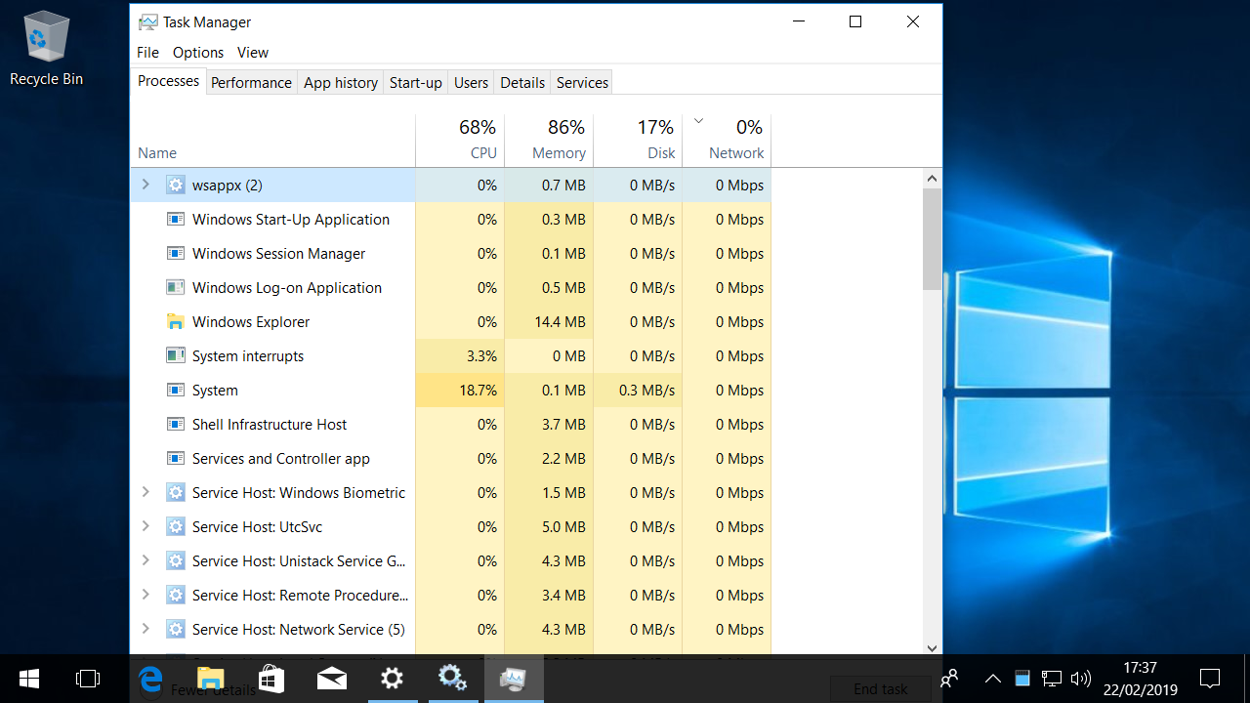Switch to the Performance tab

(251, 83)
